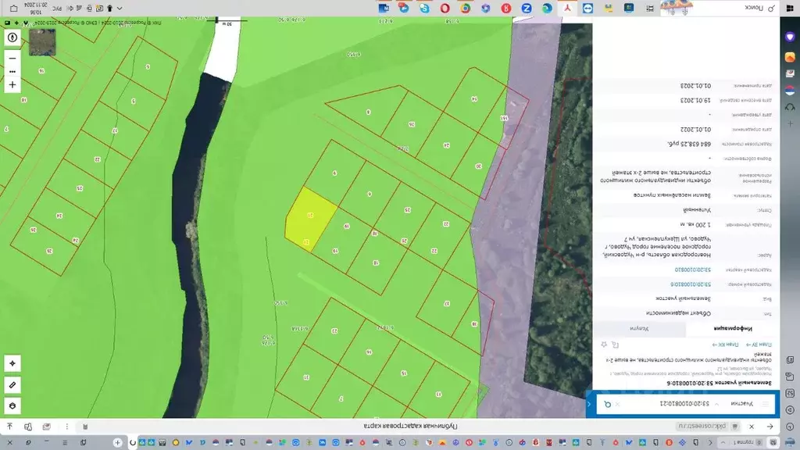
Task: Open the hamburger menu in the search bar
Action: [766, 404]
